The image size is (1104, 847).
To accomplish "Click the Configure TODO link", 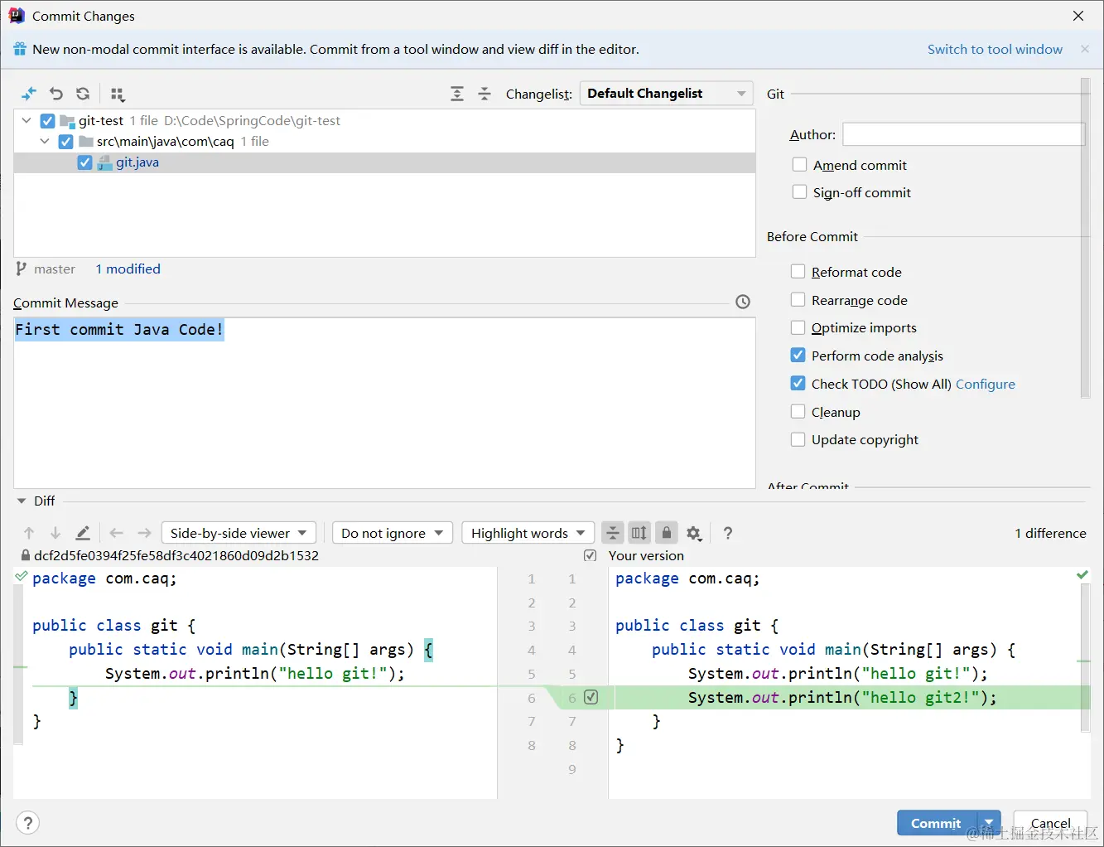I will [985, 384].
